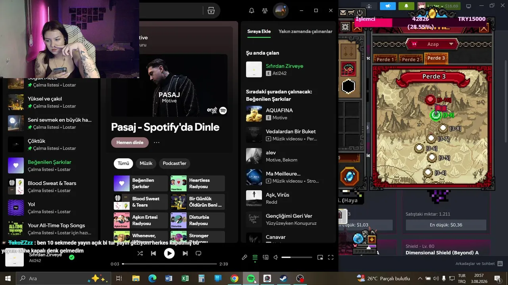Select stage 3-5 on the map
The height and width of the screenshot is (285, 508).
coord(433,158)
